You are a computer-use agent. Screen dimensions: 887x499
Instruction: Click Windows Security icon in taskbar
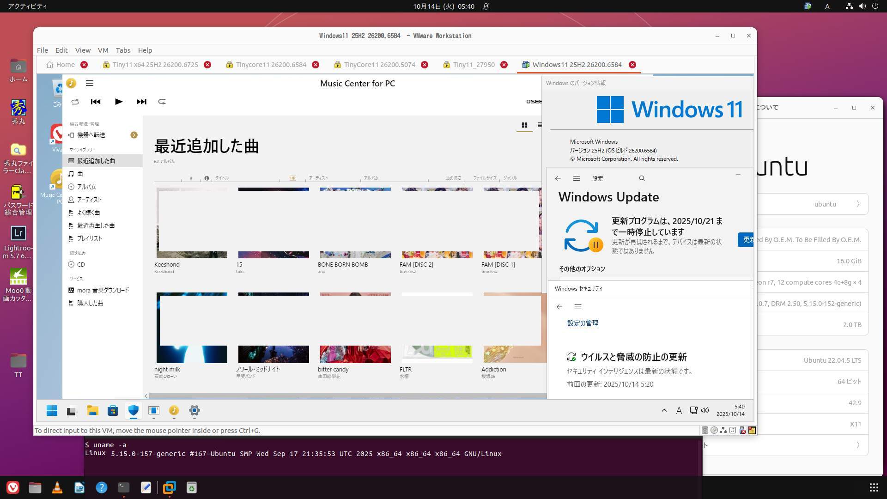click(x=134, y=410)
